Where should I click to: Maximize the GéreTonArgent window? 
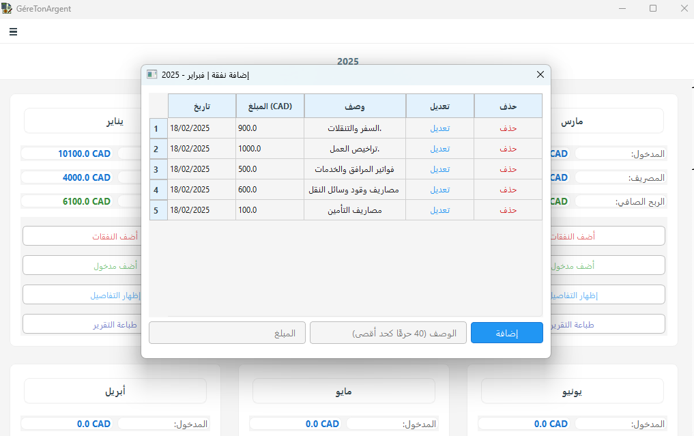click(653, 9)
